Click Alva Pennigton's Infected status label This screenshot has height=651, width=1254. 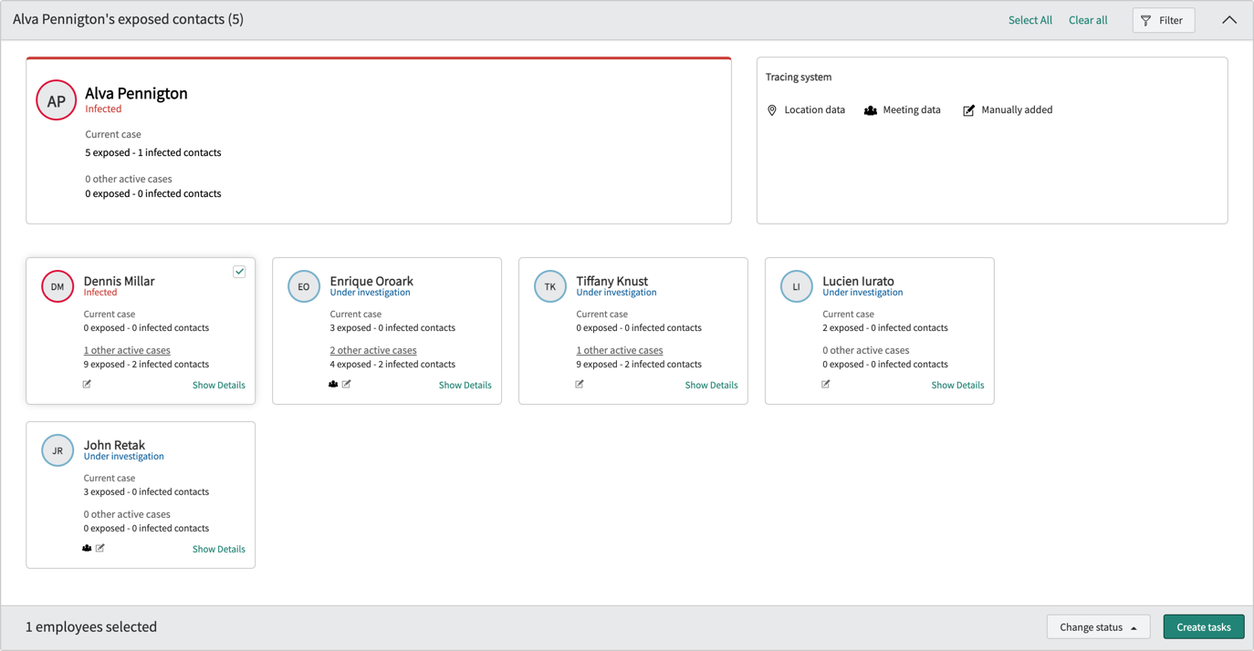pos(103,108)
